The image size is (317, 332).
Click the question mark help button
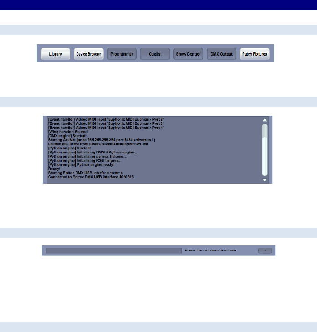coord(265,250)
